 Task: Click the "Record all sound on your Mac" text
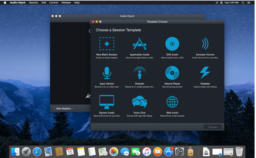coord(107,116)
